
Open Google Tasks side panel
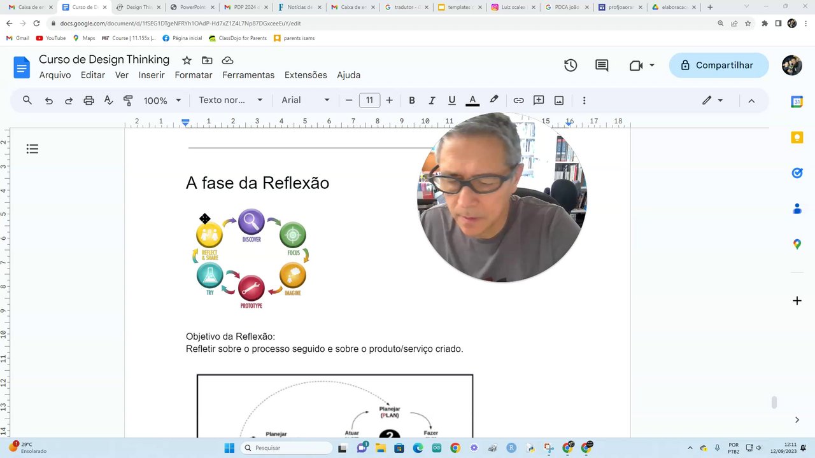click(797, 173)
